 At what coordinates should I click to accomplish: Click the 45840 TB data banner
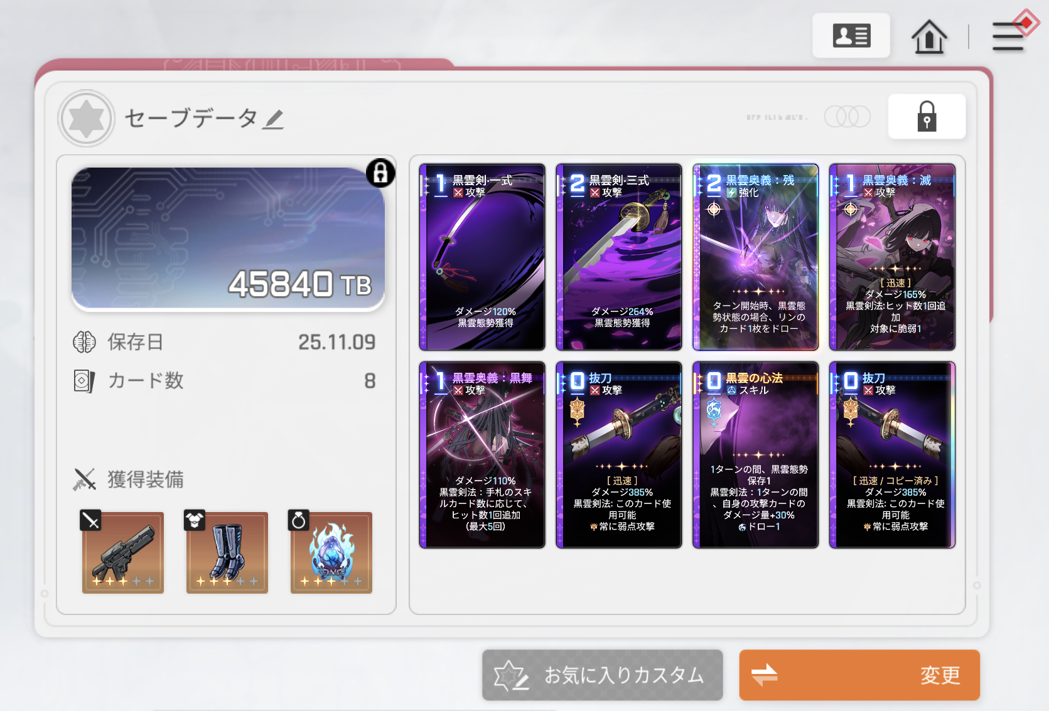click(x=228, y=238)
